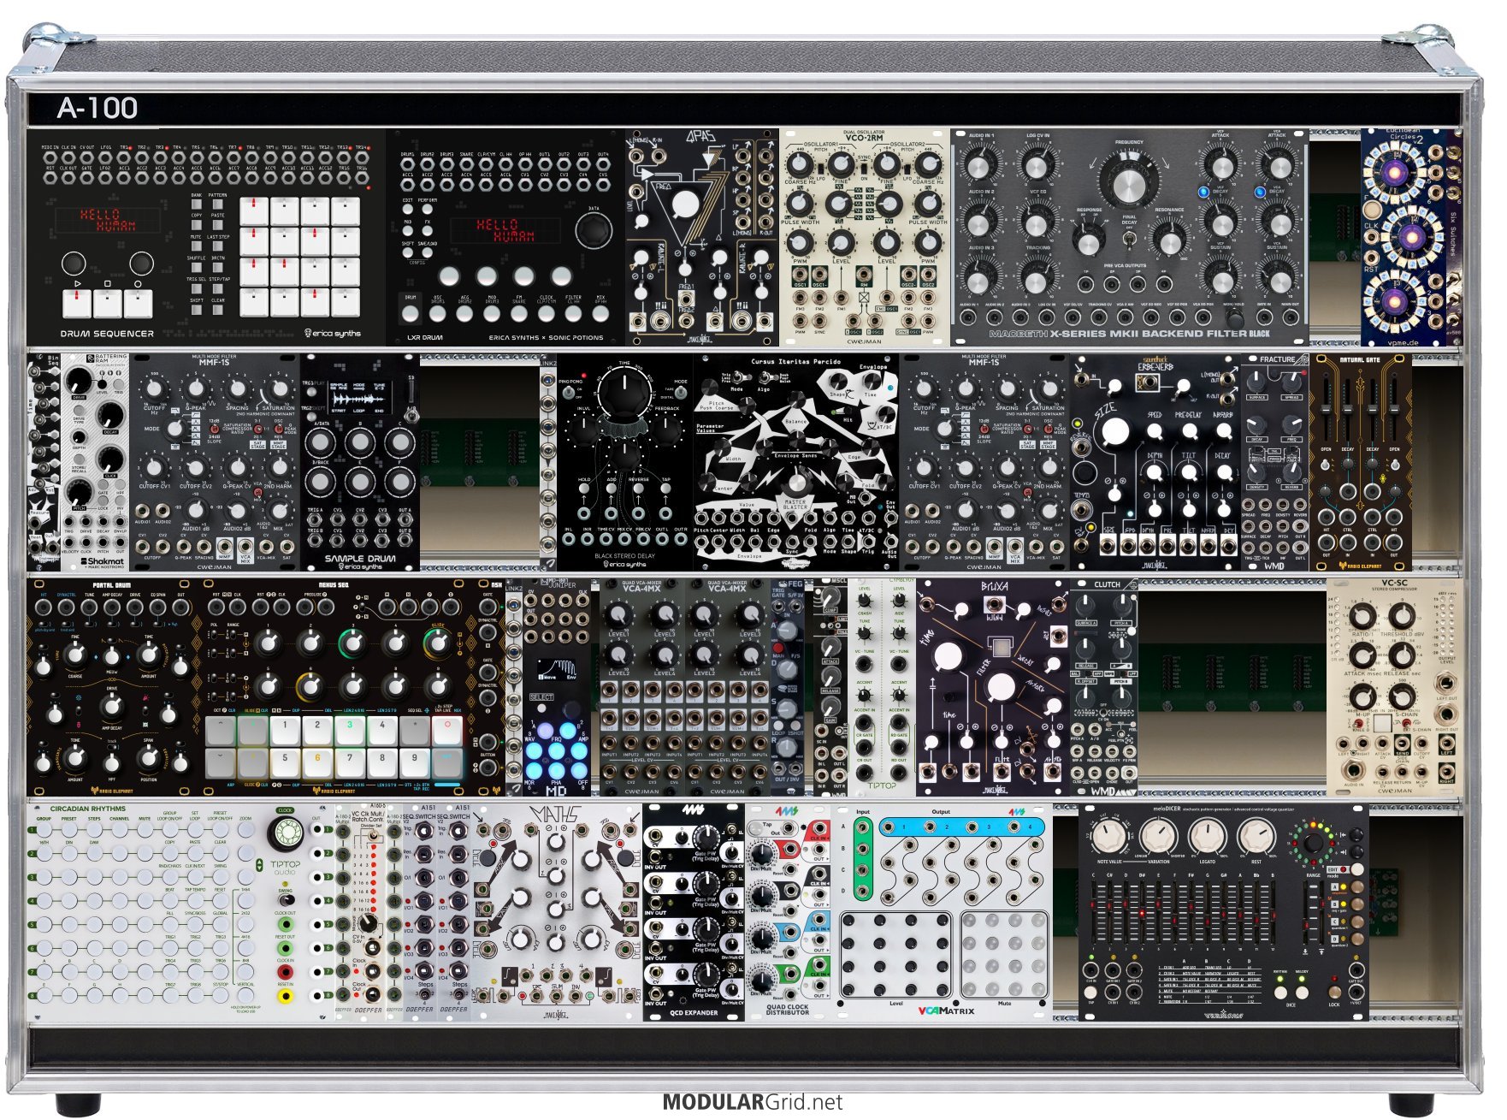This screenshot has width=1507, height=1120.
Task: Select the MIX page button on LXR Drum
Action: pos(600,313)
